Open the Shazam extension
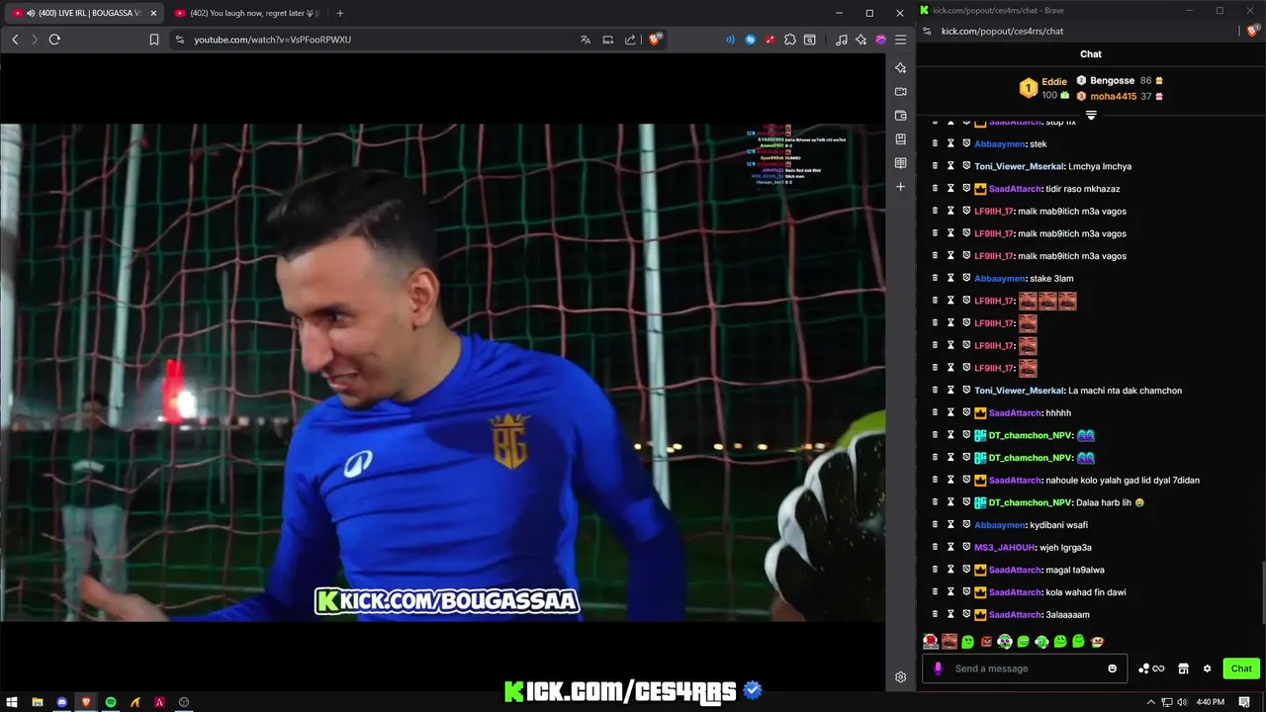The image size is (1266, 712). click(751, 40)
